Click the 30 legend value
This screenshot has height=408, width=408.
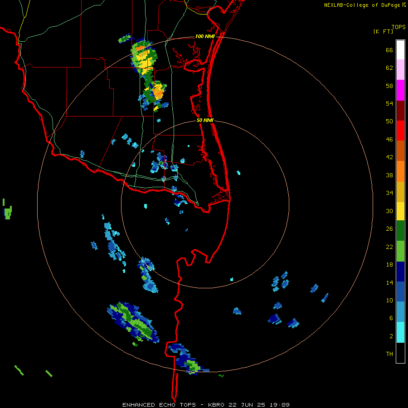coord(389,211)
